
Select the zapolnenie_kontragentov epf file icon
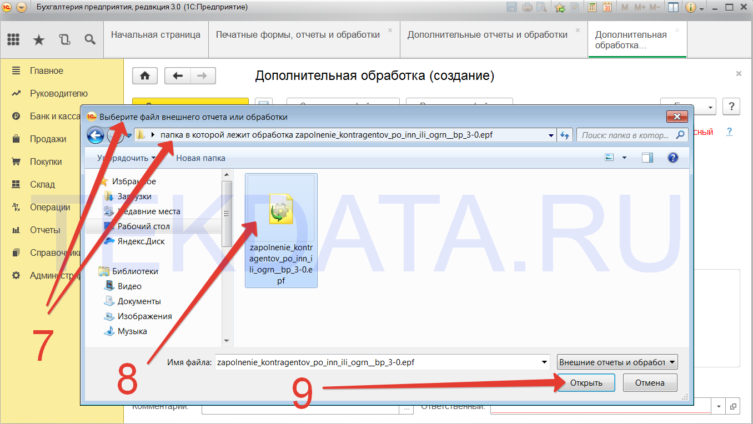(x=281, y=208)
